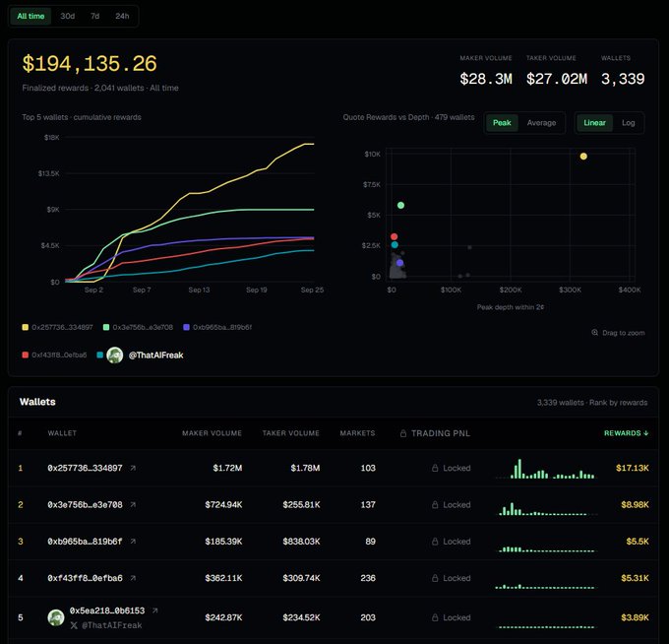Screen dimensions: 669x644
Task: Click the yellow dot in scatter plot
Action: [x=583, y=157]
